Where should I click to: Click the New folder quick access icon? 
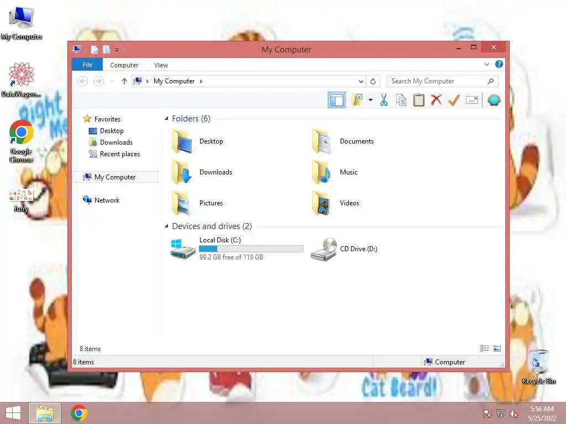click(x=107, y=49)
